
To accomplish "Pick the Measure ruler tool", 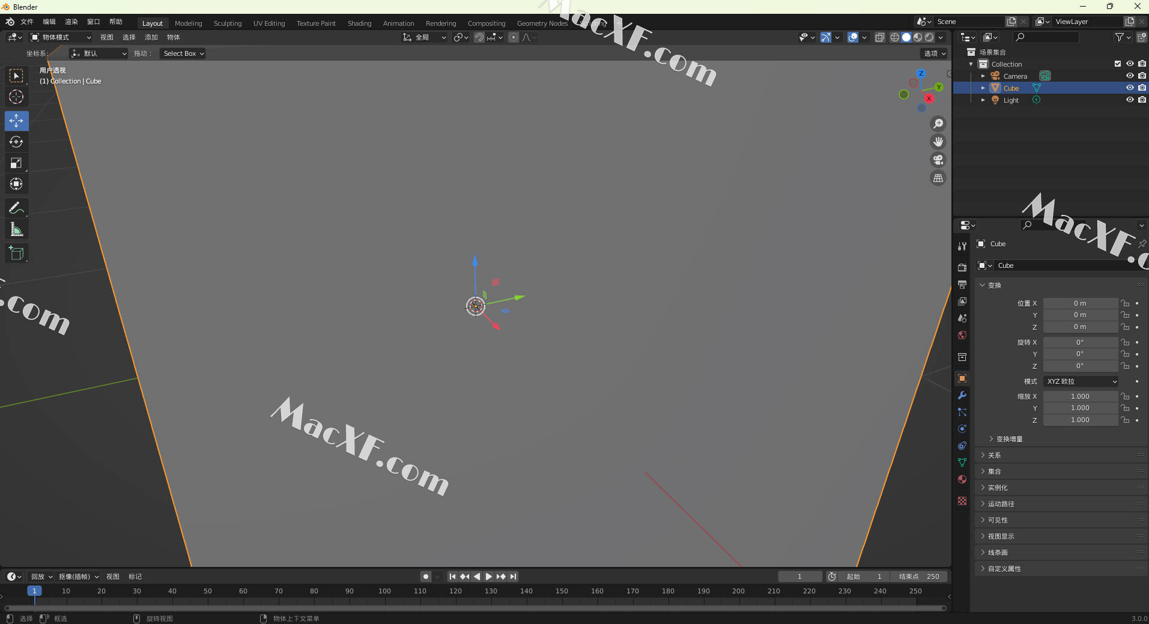I will pyautogui.click(x=16, y=229).
